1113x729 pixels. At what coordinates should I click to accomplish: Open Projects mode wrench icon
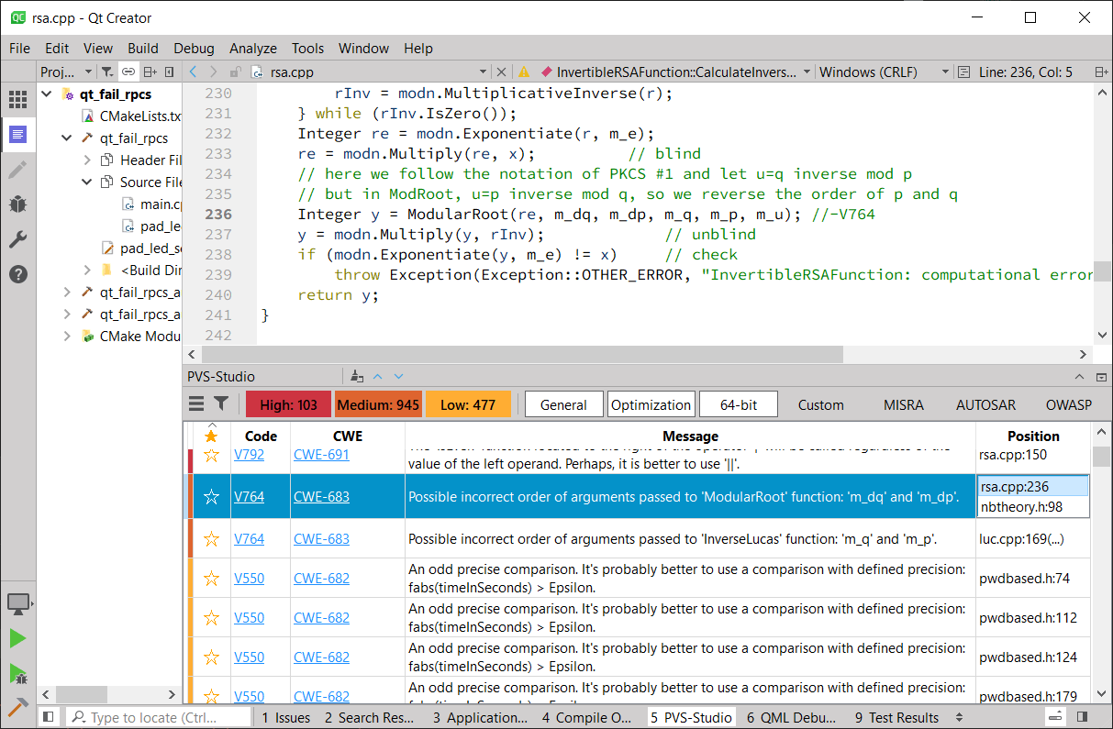pos(17,239)
